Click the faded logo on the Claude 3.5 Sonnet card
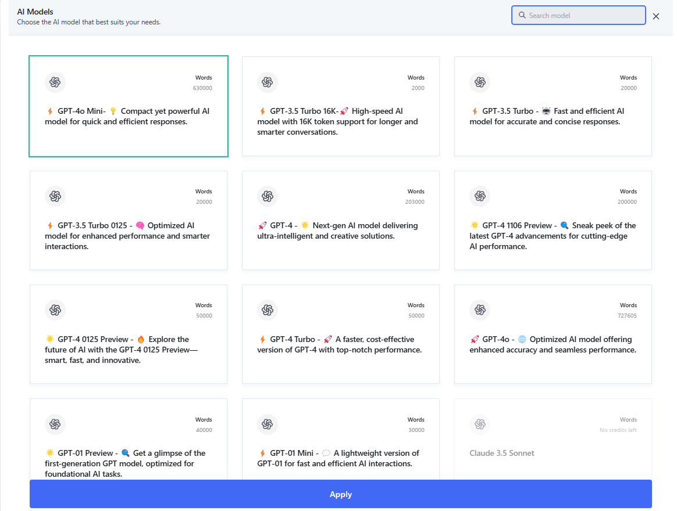This screenshot has height=511, width=677. click(480, 424)
